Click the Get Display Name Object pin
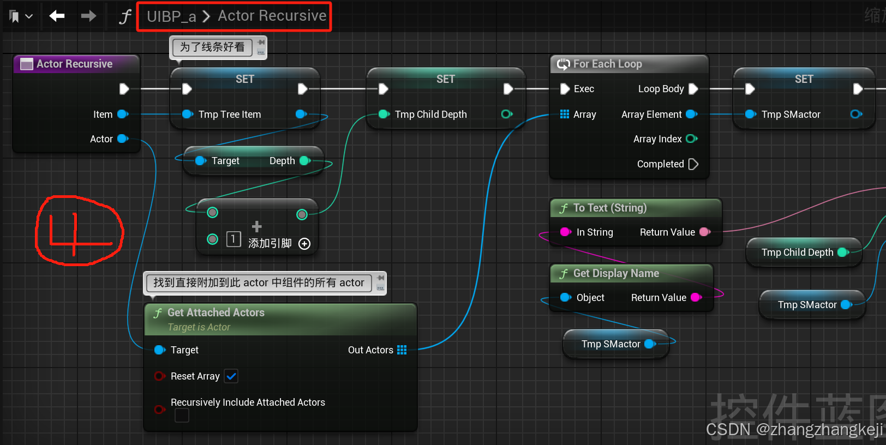This screenshot has width=886, height=445. 566,297
